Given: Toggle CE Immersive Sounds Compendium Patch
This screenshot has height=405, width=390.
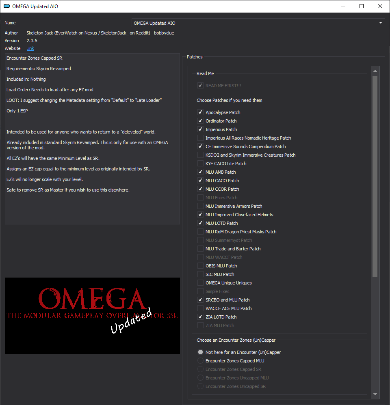Looking at the screenshot, I should pos(200,146).
